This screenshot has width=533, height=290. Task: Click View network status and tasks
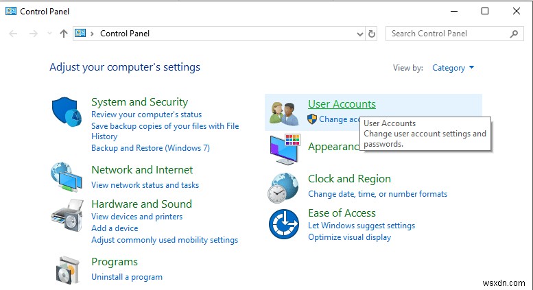tap(145, 185)
